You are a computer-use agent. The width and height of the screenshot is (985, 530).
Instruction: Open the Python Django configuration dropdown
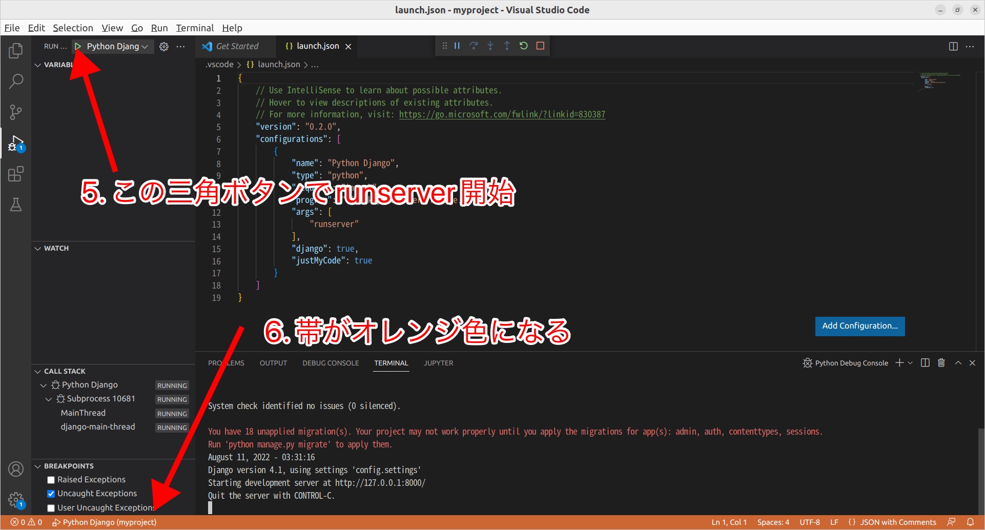pyautogui.click(x=145, y=46)
